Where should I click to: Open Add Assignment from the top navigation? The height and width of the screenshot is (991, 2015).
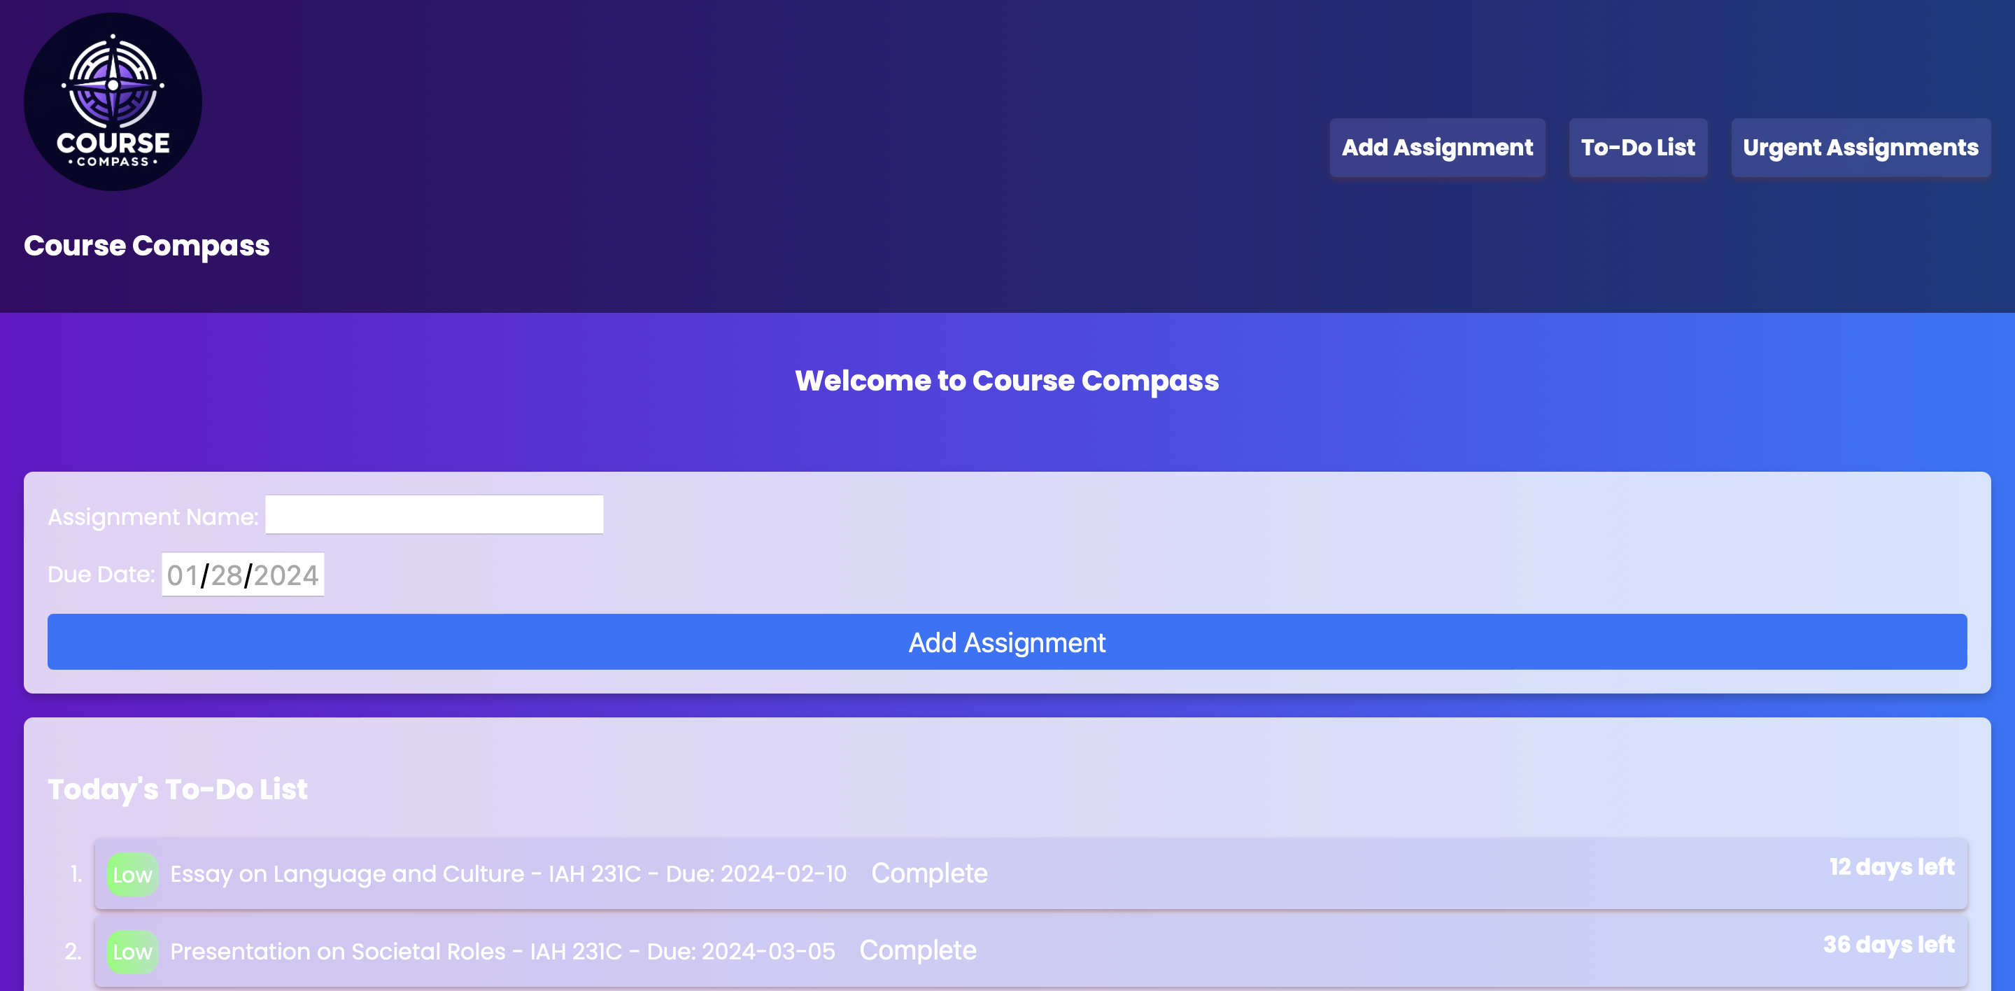coord(1437,147)
